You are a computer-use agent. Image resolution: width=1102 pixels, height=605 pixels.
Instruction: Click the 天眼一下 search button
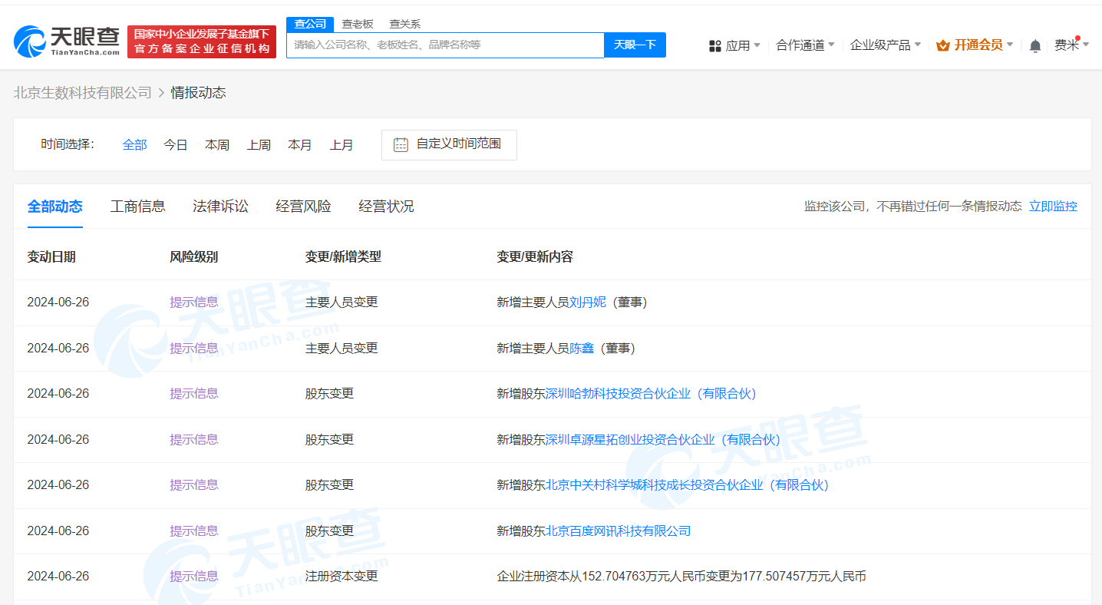[x=635, y=45]
